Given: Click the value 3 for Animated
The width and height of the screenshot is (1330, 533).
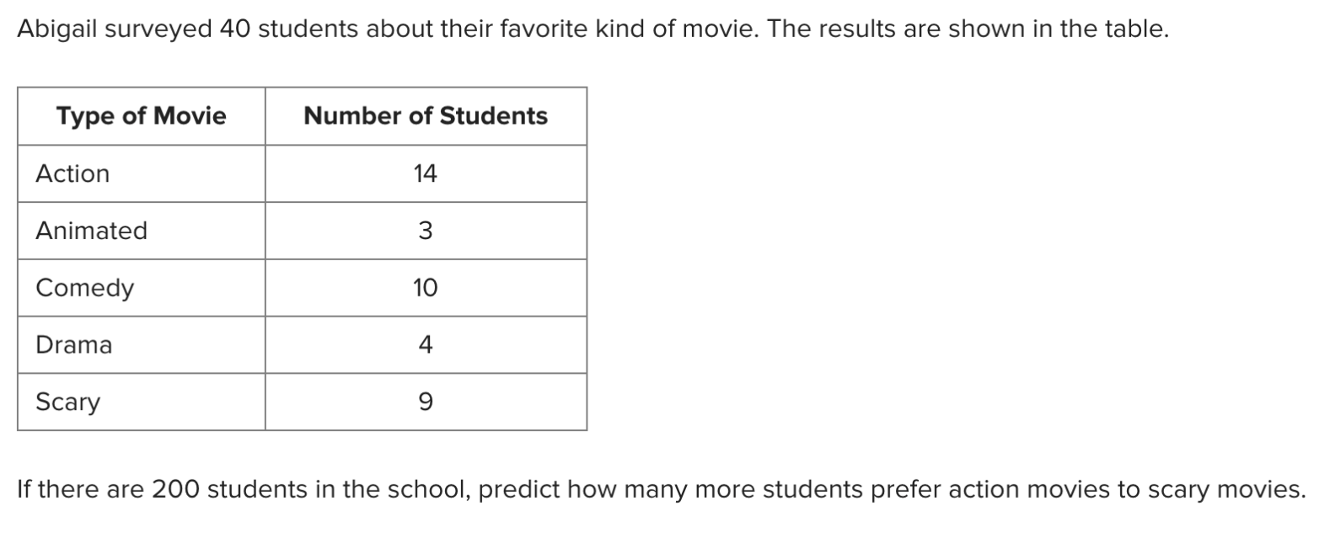Looking at the screenshot, I should tap(426, 230).
